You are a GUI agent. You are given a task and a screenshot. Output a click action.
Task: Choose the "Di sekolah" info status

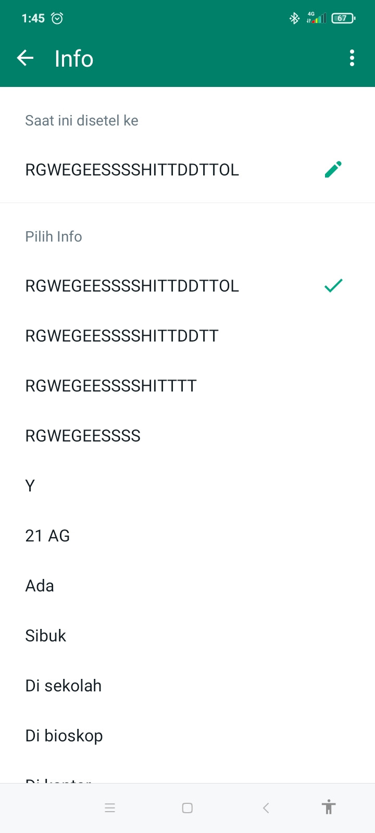pos(64,686)
